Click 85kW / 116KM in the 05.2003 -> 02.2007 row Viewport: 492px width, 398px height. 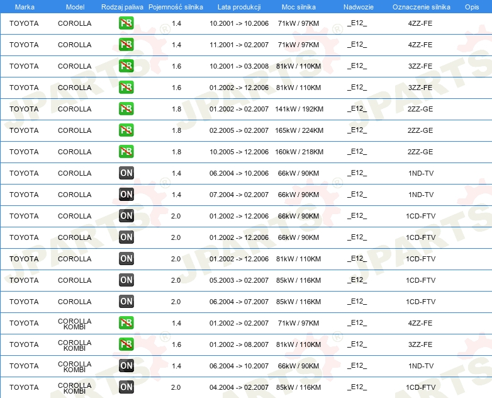(298, 280)
